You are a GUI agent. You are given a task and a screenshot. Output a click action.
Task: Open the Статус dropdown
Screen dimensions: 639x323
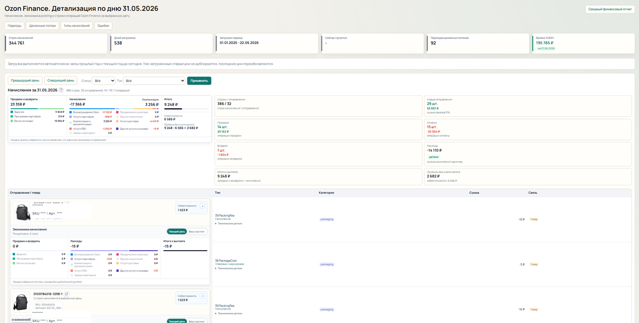[x=104, y=81]
